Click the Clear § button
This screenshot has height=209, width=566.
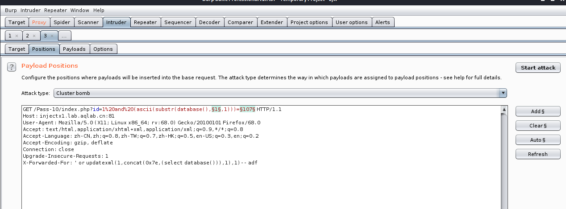coord(538,126)
